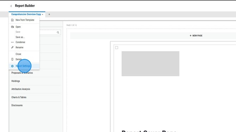236x132 pixels.
Task: Click the Condense arrows icon
Action: pyautogui.click(x=12, y=42)
